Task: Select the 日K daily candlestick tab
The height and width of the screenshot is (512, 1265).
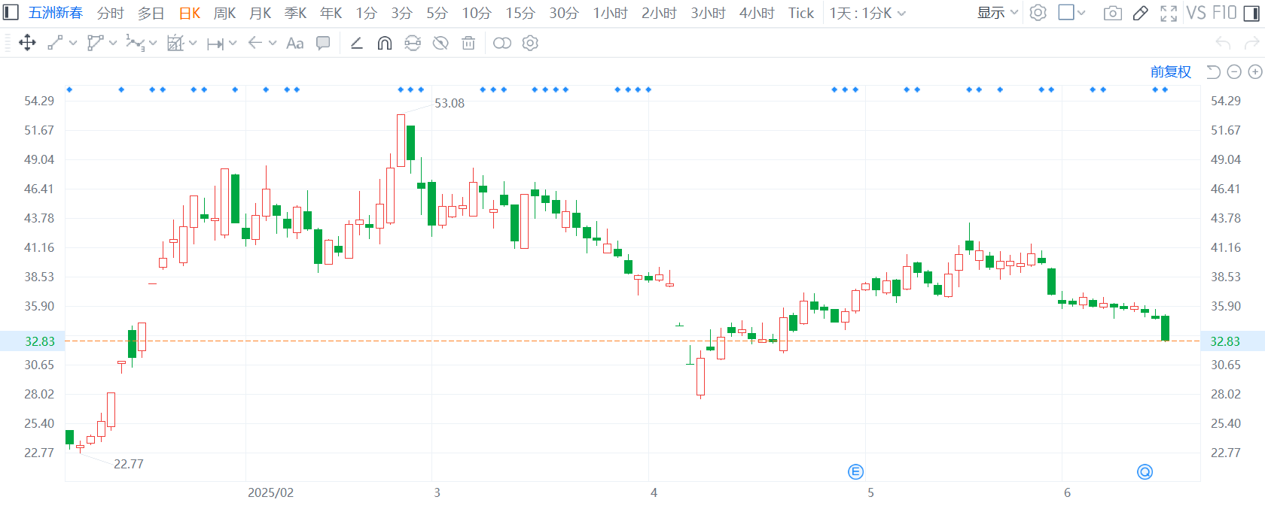Action: click(x=190, y=13)
